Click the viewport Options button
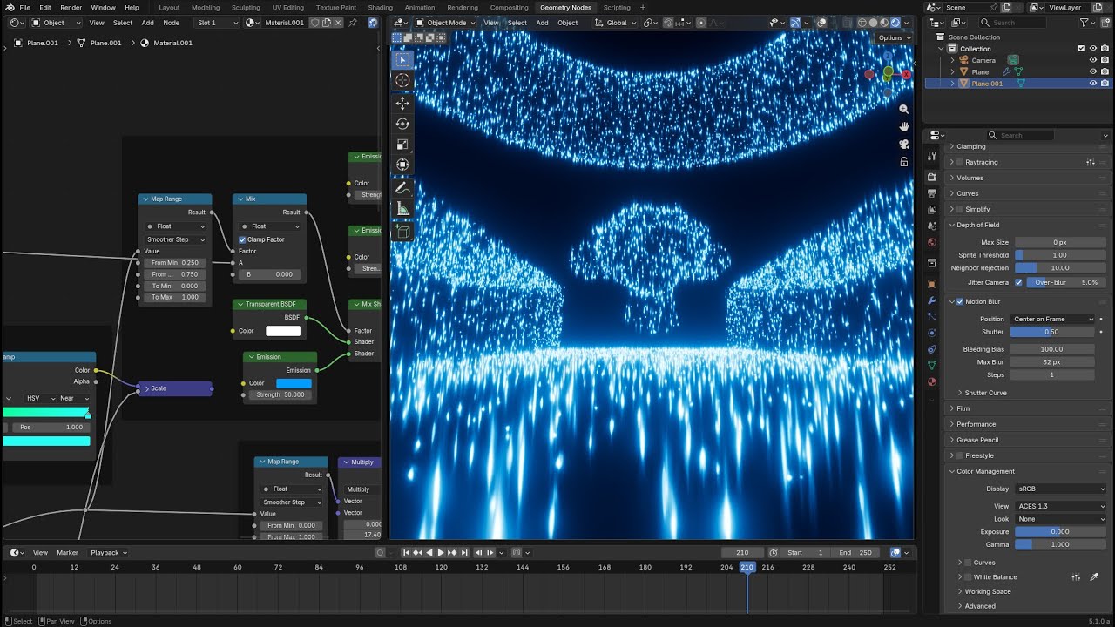The height and width of the screenshot is (627, 1115). (x=894, y=37)
